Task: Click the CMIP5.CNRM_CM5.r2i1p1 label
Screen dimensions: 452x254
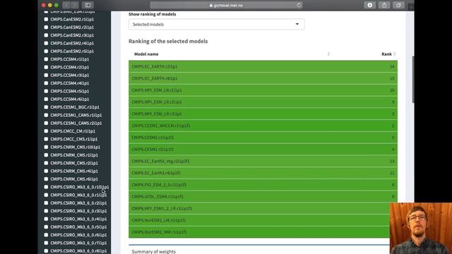Action: [74, 163]
